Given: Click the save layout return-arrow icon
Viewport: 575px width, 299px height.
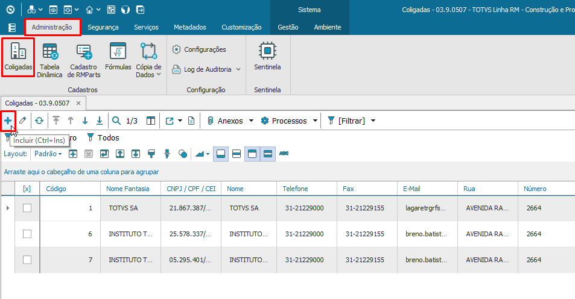Looking at the screenshot, I should click(104, 154).
